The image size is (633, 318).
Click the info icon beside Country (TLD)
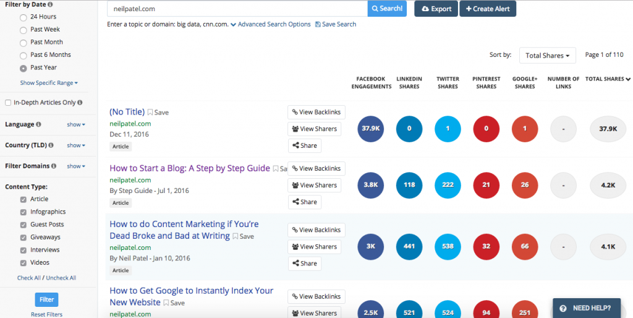[x=51, y=145]
